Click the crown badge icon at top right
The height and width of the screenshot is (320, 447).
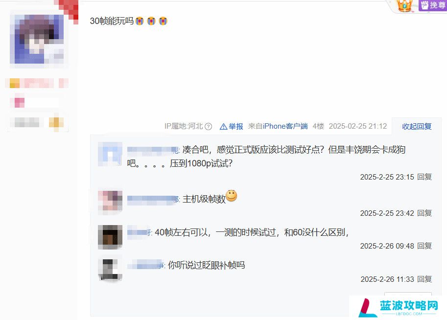pos(404,5)
